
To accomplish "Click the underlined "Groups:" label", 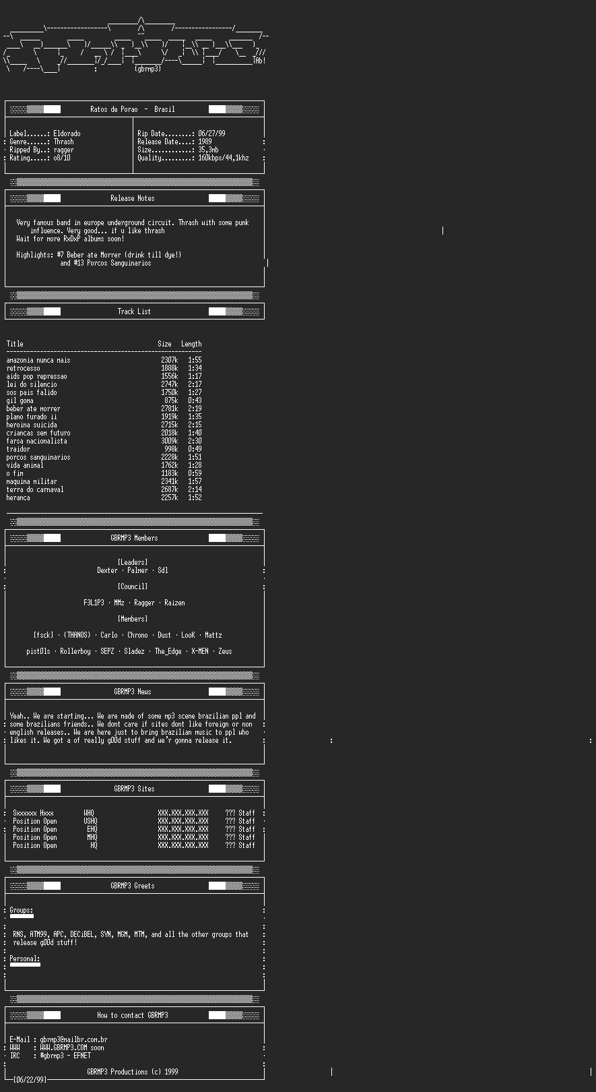I will [x=22, y=910].
